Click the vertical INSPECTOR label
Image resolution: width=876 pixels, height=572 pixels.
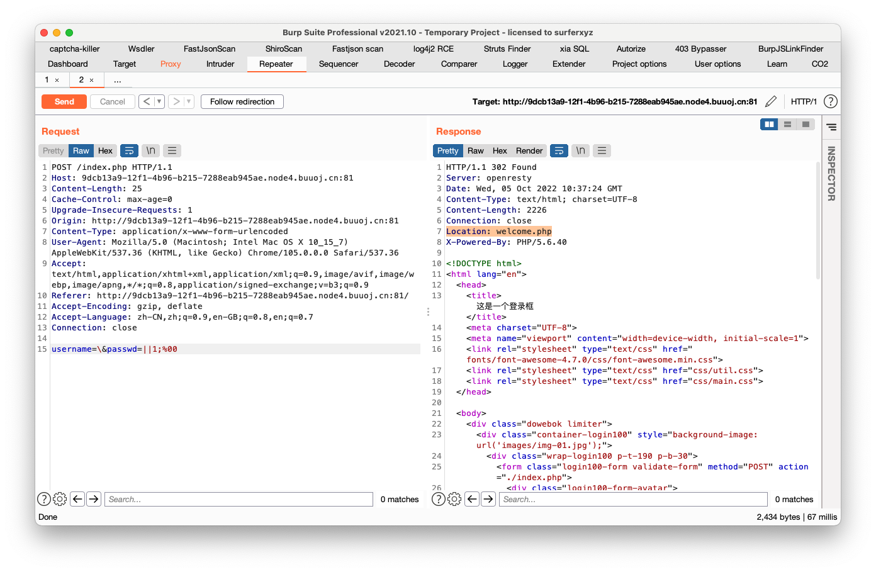pyautogui.click(x=831, y=174)
